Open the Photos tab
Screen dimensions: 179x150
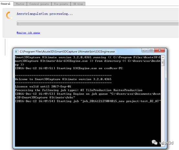click(x=20, y=4)
